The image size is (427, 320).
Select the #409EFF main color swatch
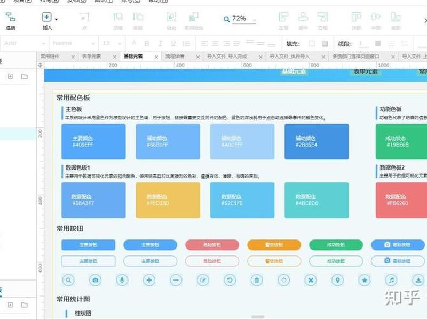pyautogui.click(x=93, y=141)
